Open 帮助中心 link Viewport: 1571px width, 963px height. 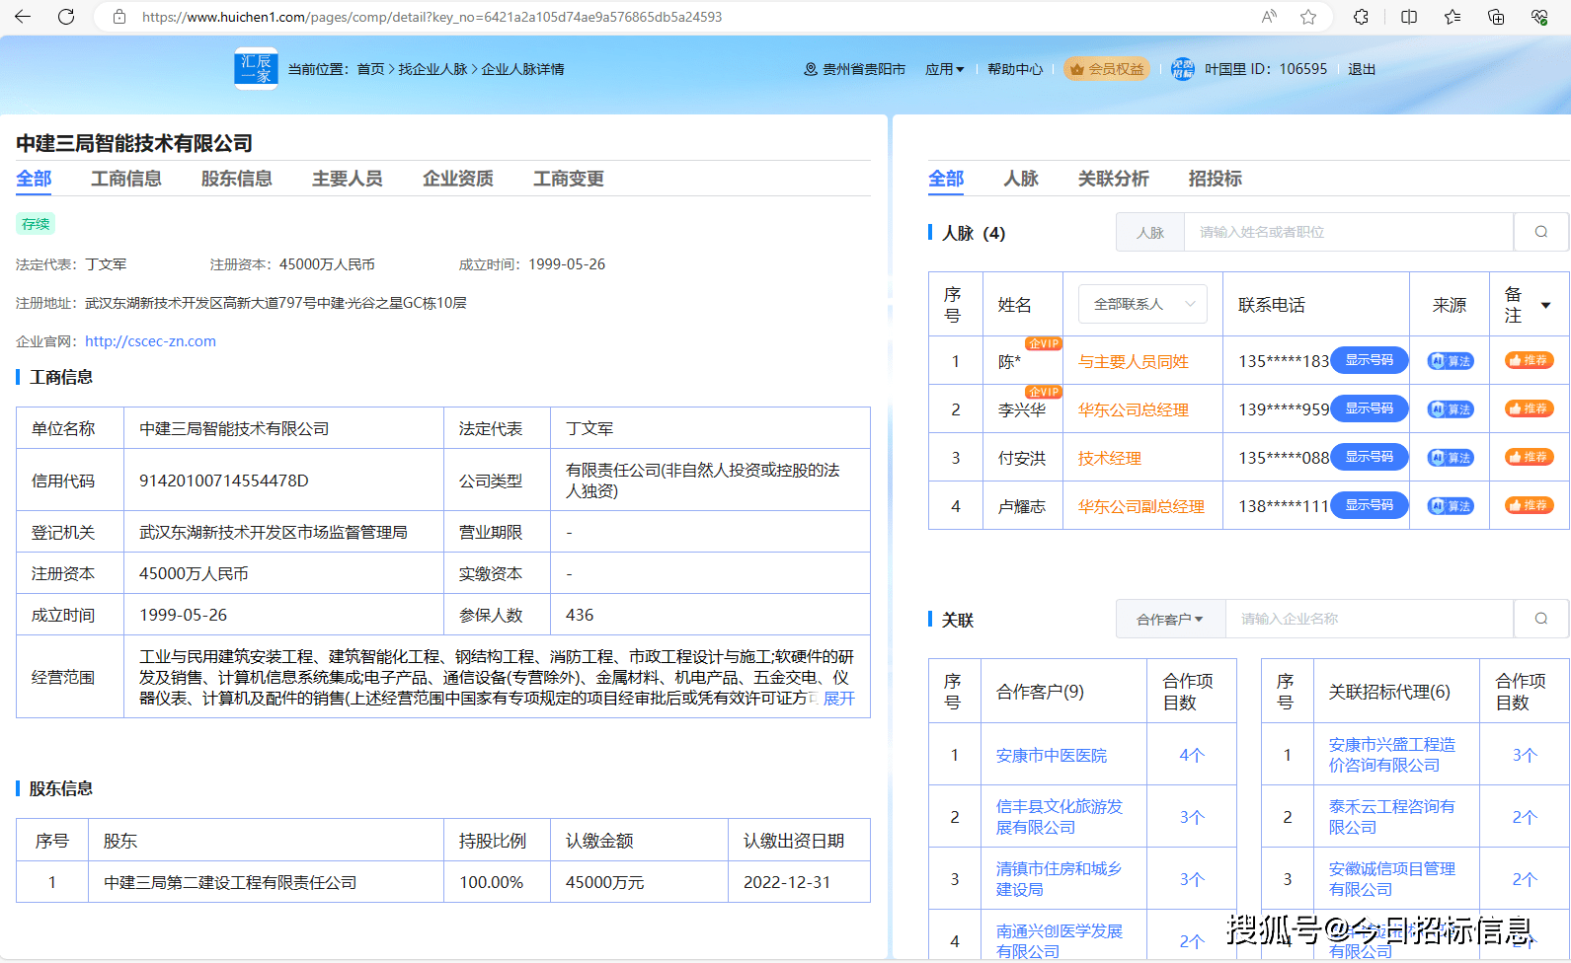pos(1015,69)
